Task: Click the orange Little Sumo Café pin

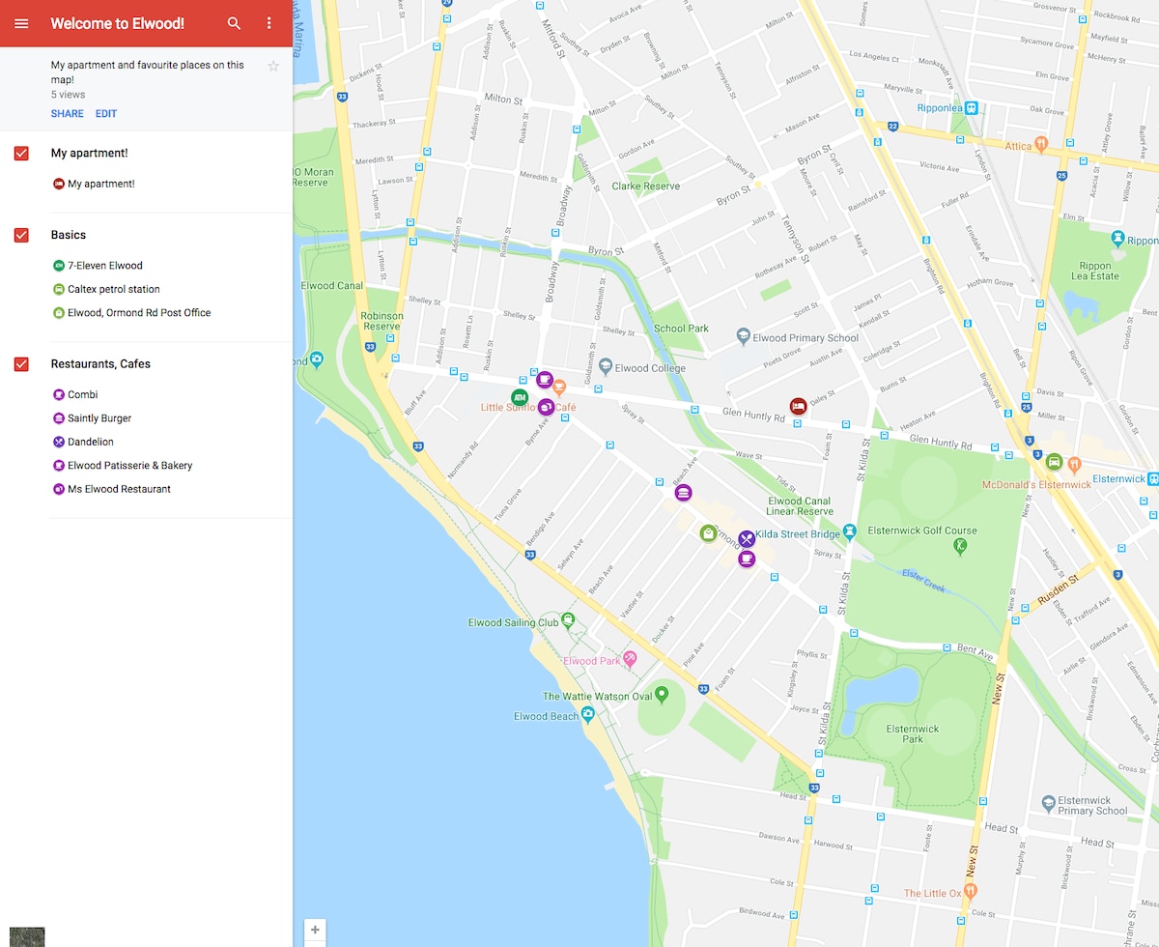Action: [x=559, y=389]
